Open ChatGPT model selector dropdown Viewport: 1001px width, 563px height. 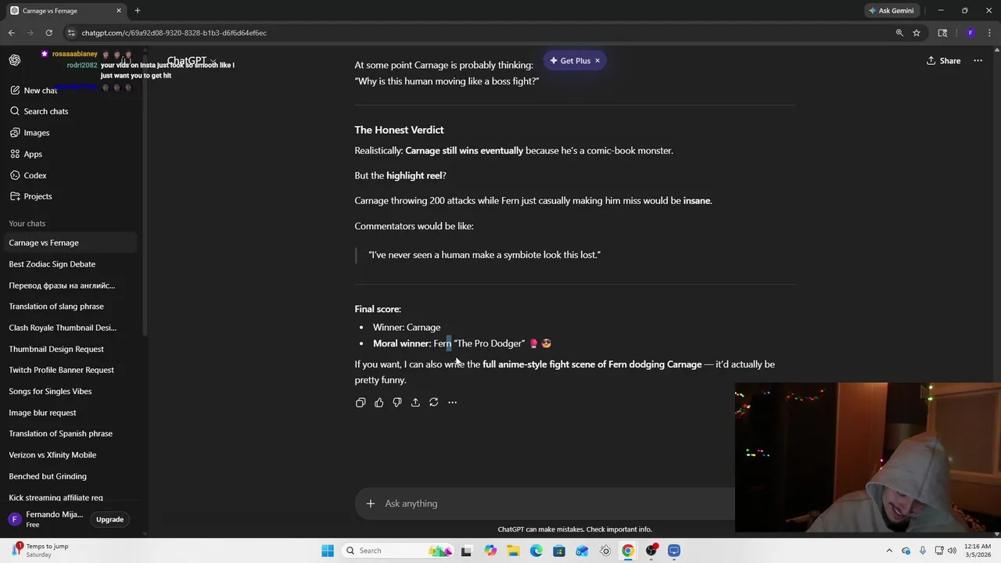point(191,61)
